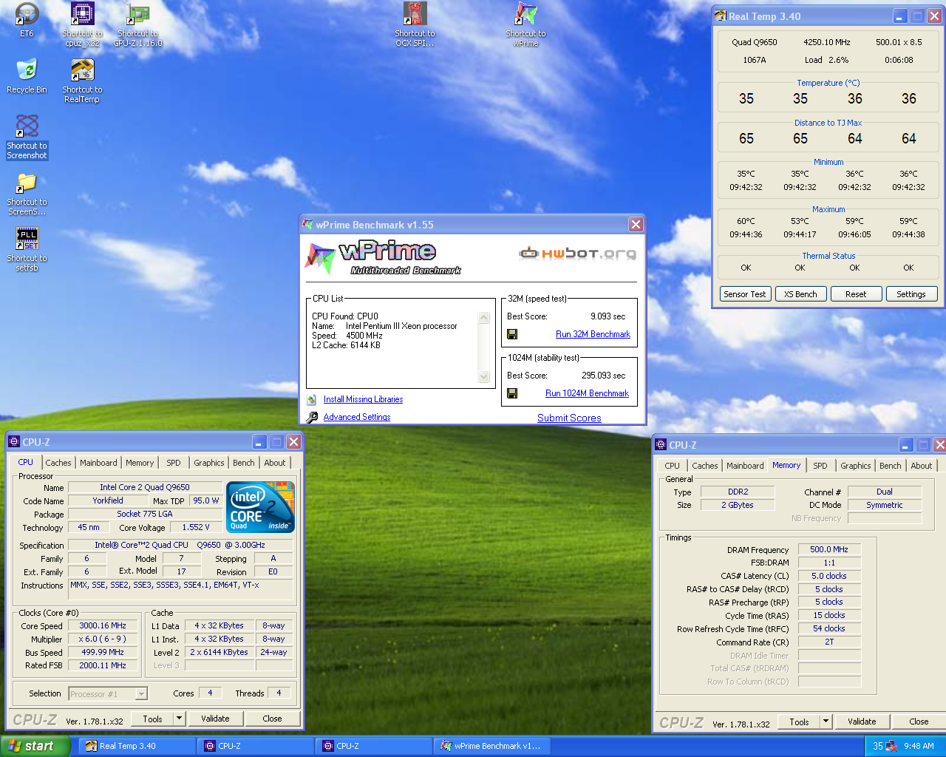This screenshot has width=946, height=757.
Task: Click CPU List scrollbar up arrow
Action: coord(484,318)
